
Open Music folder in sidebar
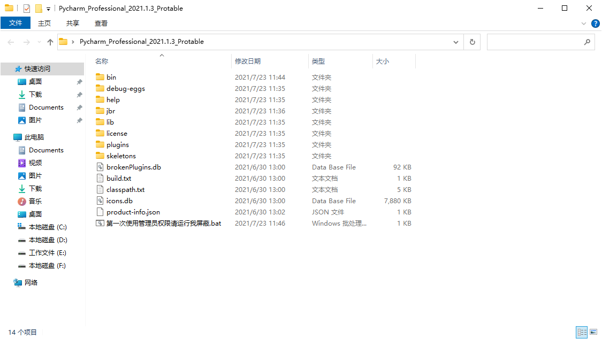point(35,202)
